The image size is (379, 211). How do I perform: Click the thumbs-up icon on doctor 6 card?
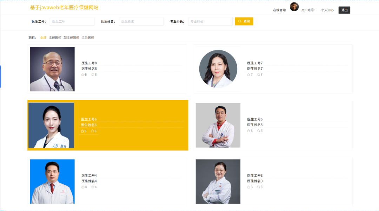pos(82,131)
